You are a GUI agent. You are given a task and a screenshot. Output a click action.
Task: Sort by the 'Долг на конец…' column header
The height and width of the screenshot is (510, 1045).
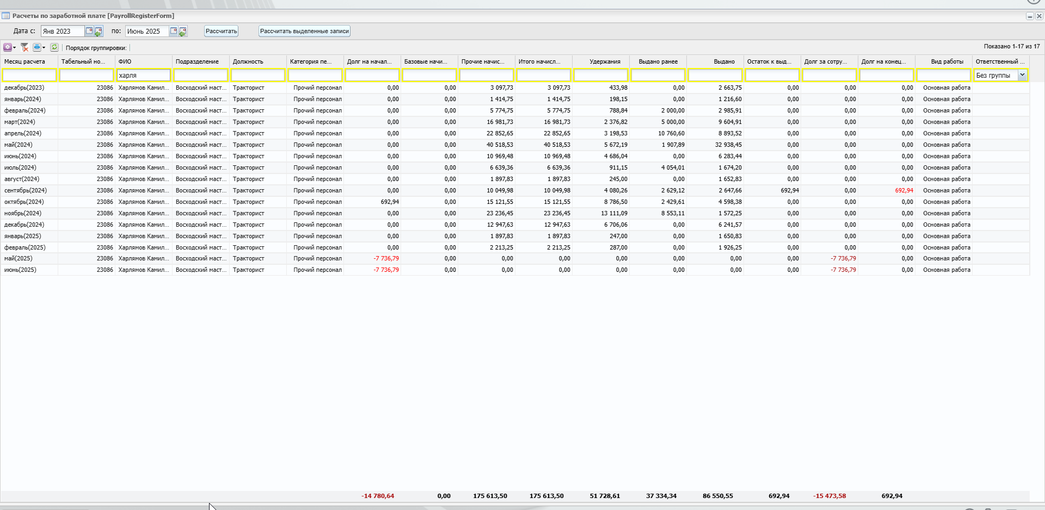(887, 61)
